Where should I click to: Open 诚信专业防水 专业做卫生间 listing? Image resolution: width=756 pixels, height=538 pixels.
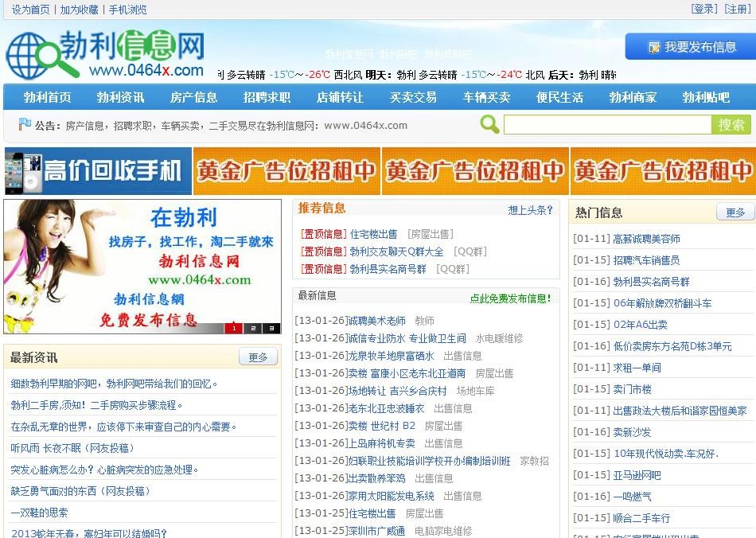tap(407, 338)
